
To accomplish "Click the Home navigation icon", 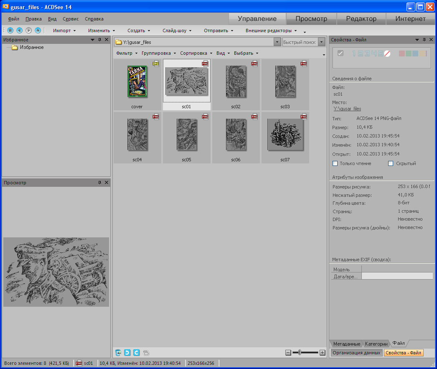I will point(10,31).
